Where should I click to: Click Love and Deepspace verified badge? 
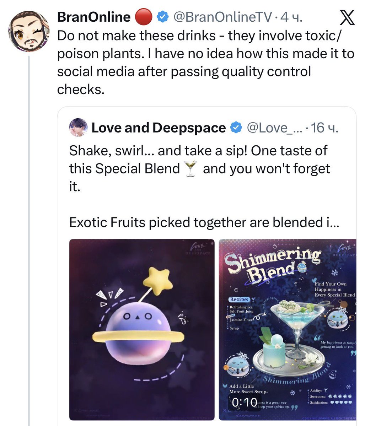236,128
